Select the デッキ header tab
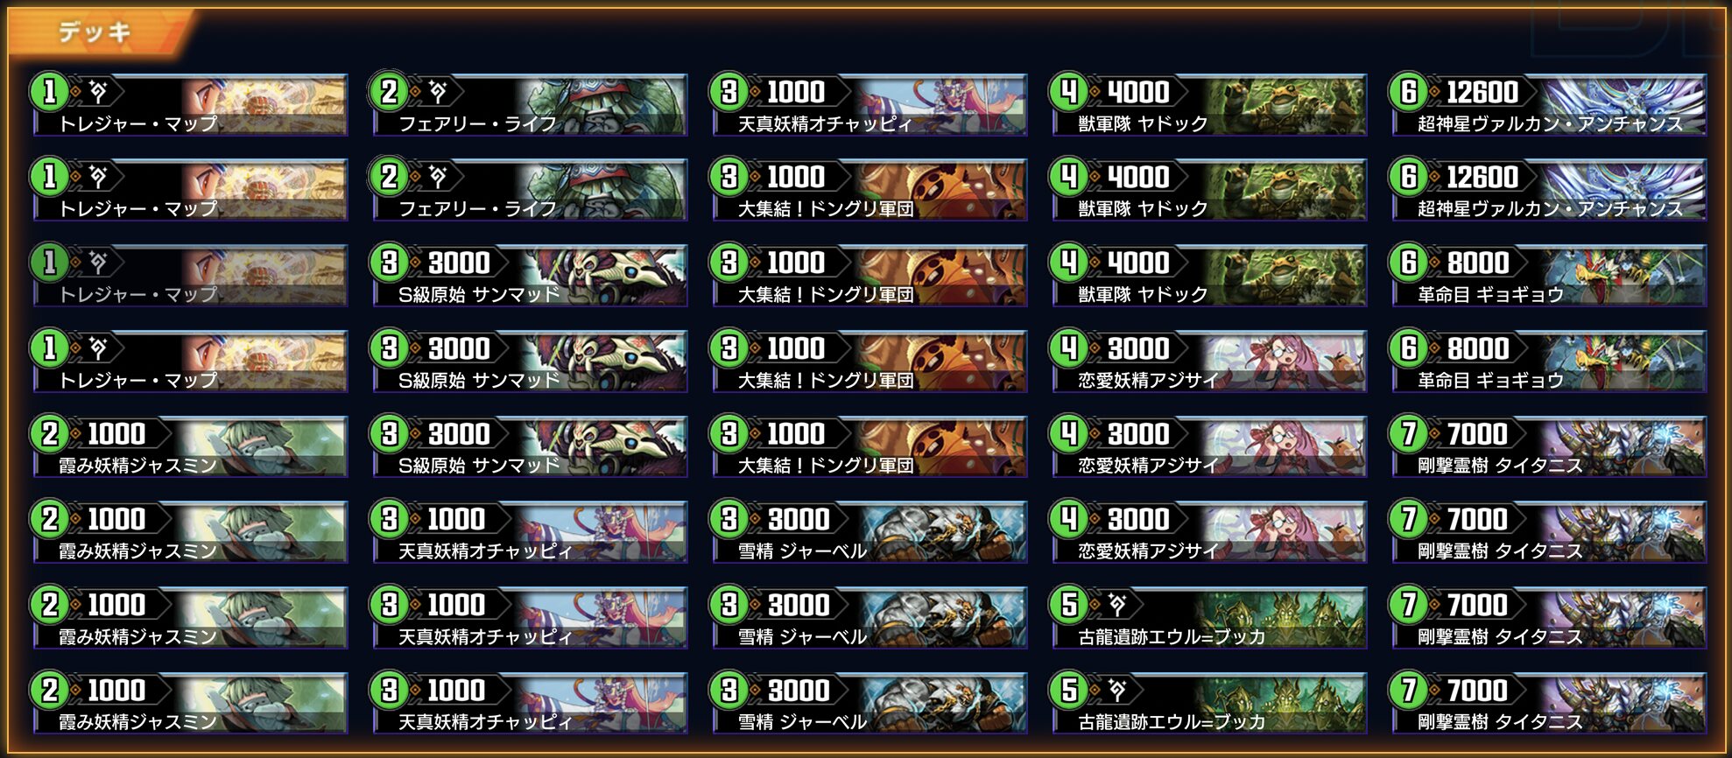 click(x=95, y=33)
